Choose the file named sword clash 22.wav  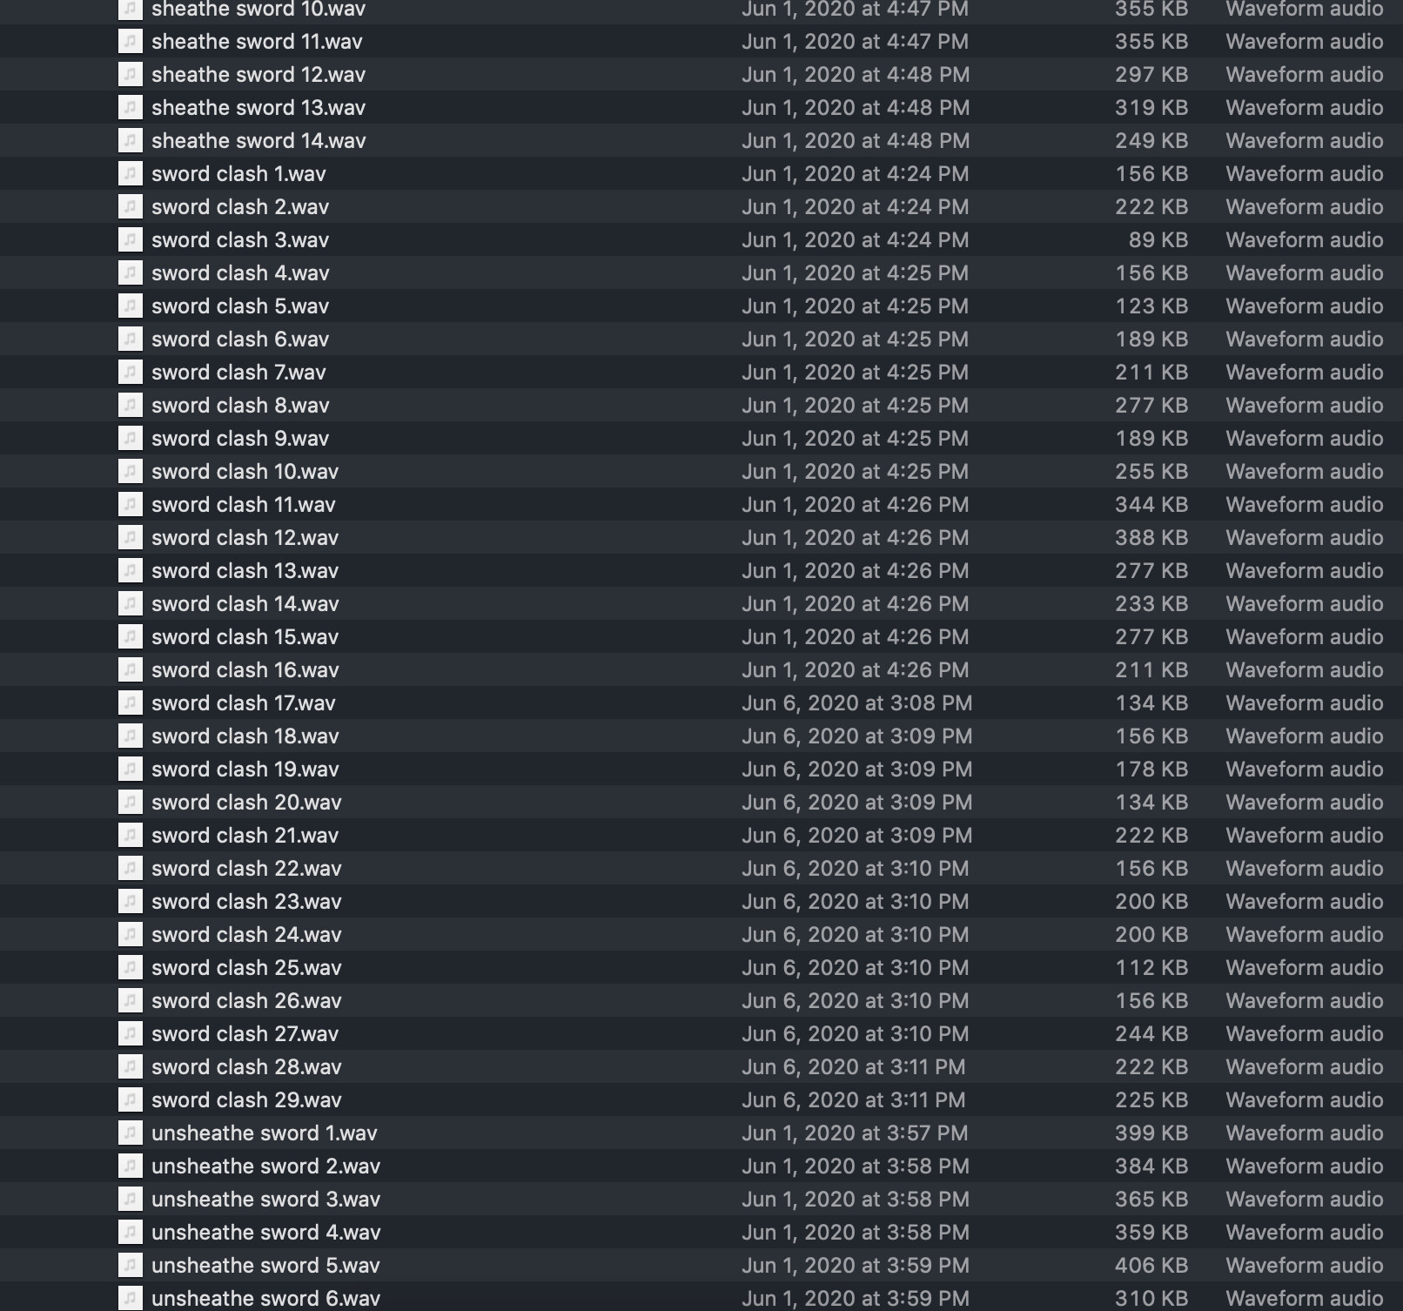click(x=246, y=868)
